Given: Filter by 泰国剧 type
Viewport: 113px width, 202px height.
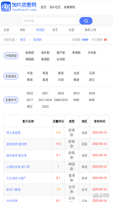Looking at the screenshot, I should (x=45, y=59).
